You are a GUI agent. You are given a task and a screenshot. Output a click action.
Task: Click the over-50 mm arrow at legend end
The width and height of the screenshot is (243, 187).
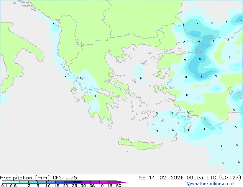pyautogui.click(x=121, y=182)
